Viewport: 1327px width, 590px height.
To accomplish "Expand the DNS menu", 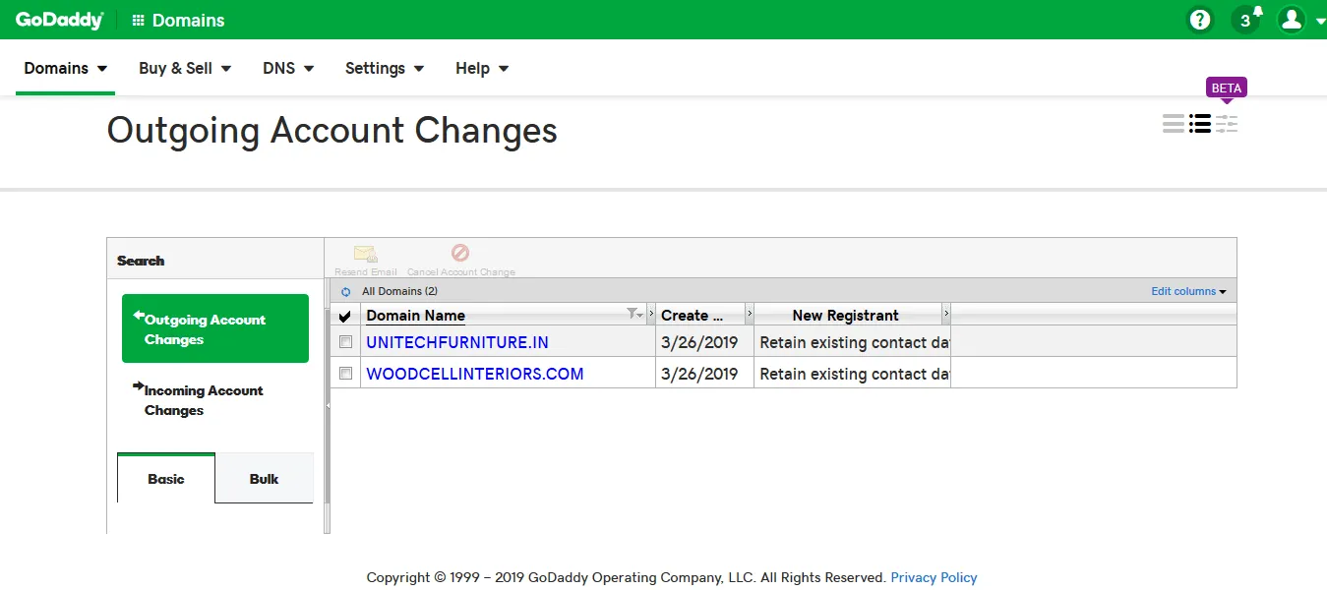I will (x=288, y=68).
